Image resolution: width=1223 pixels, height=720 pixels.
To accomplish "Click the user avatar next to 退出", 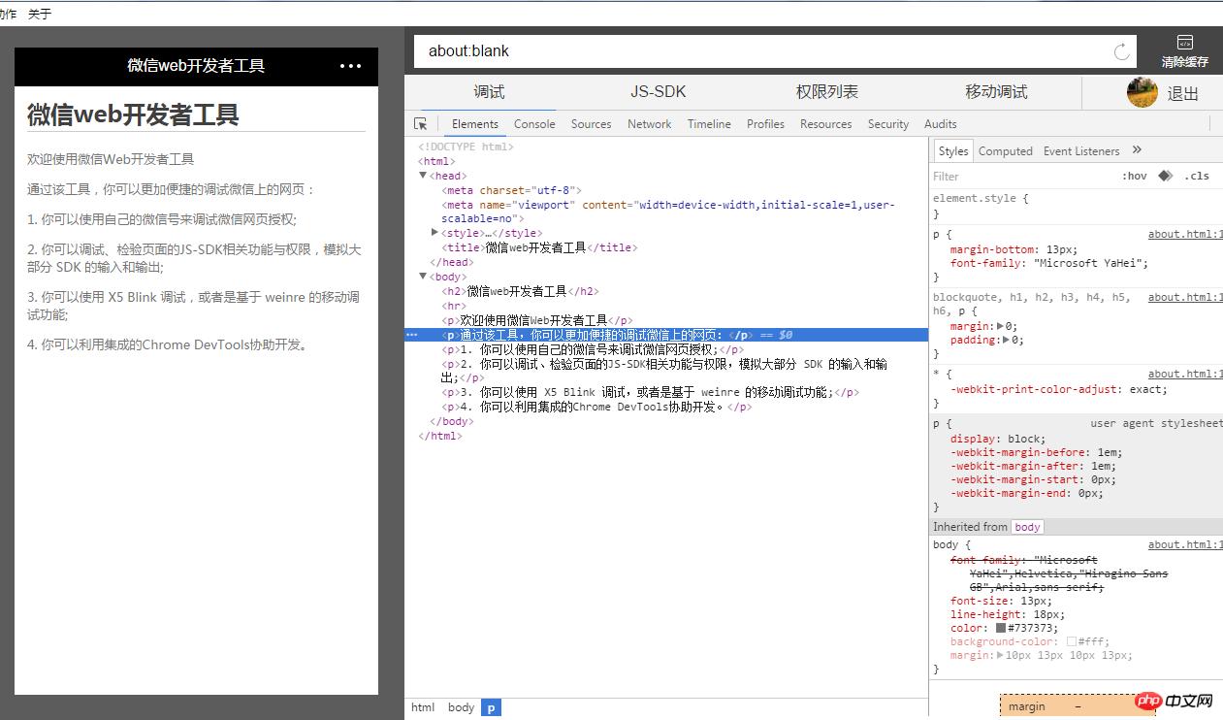I will [x=1142, y=91].
